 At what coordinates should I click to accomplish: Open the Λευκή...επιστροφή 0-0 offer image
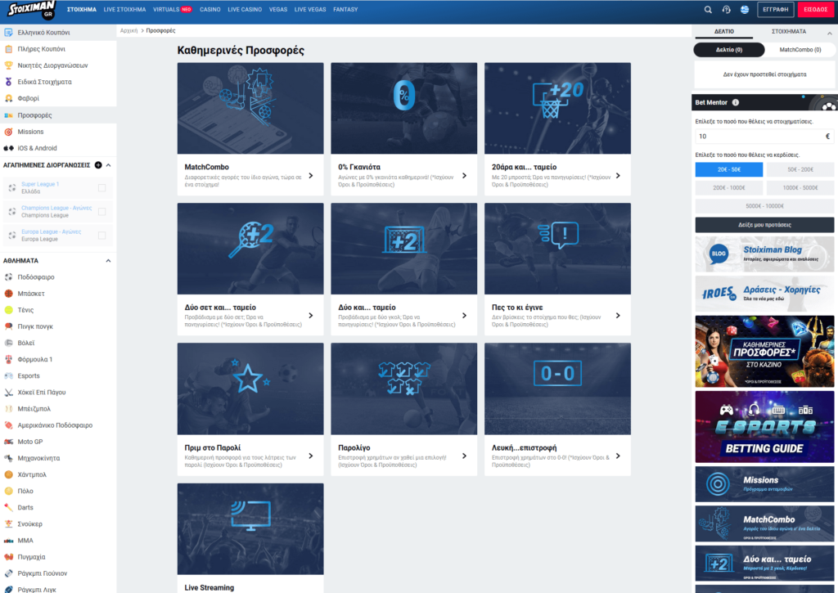(x=557, y=389)
